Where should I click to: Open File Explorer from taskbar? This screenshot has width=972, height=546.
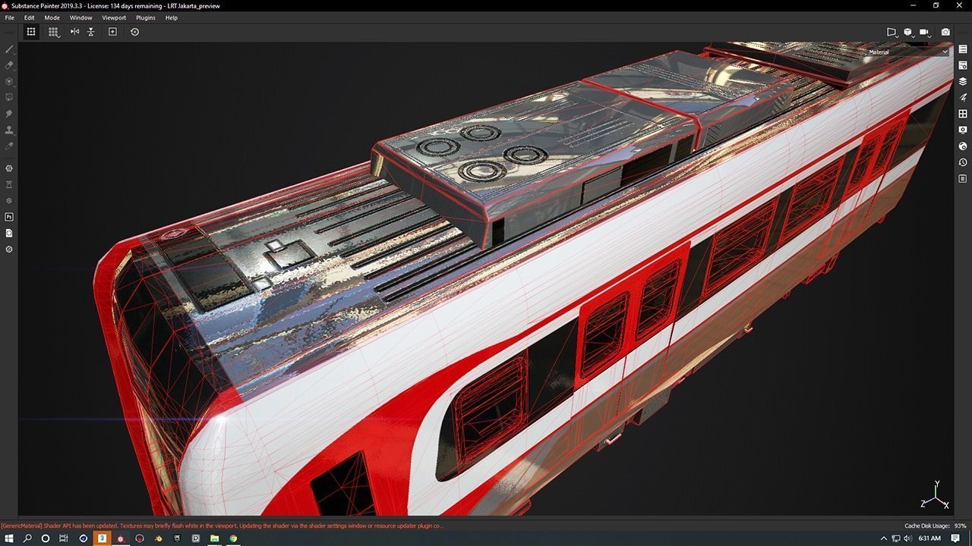[215, 538]
